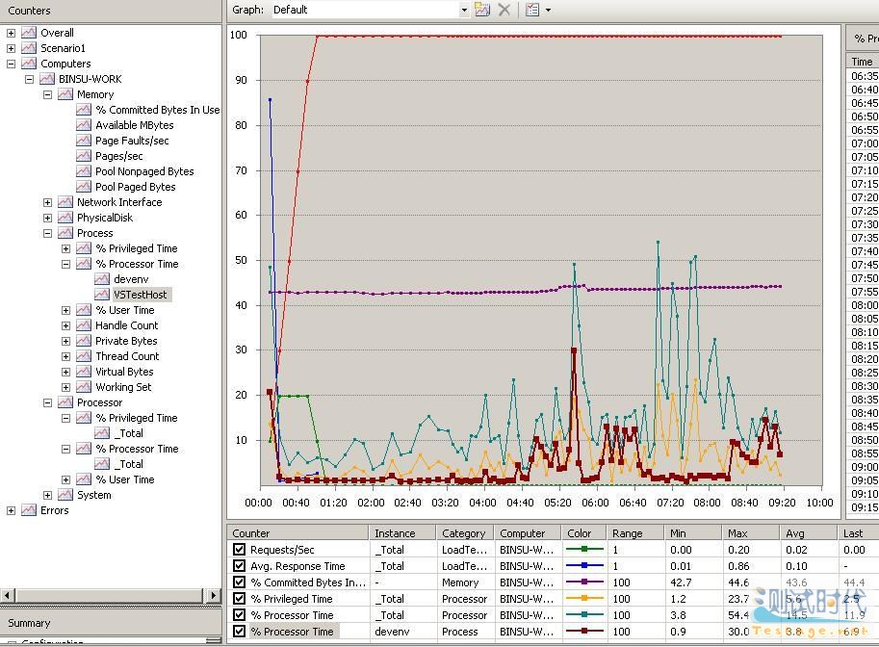
Task: Click the Page Faults/sec counter icon
Action: tap(84, 141)
